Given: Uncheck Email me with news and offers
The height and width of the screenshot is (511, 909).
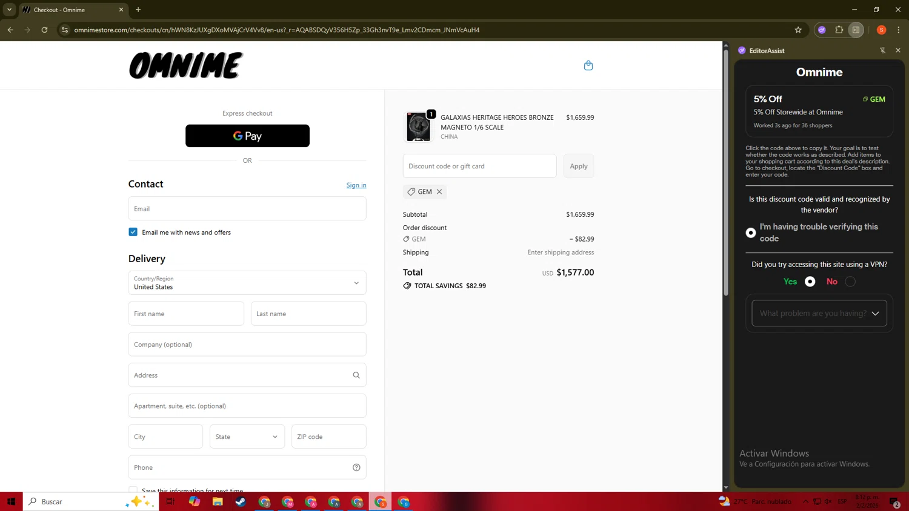Looking at the screenshot, I should click(133, 232).
